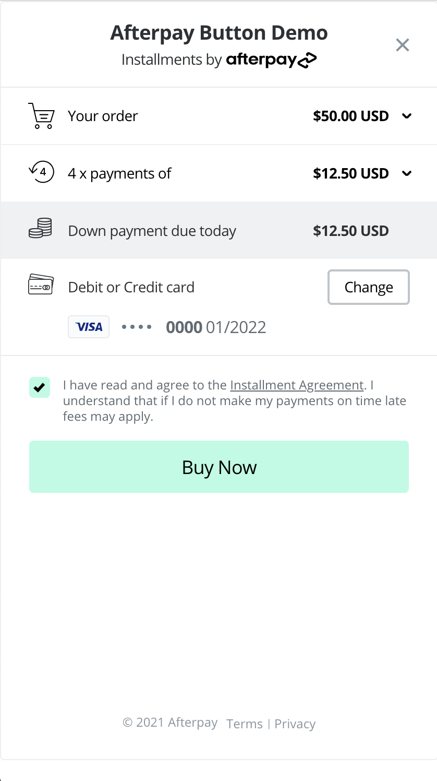Click the Afterpay Button Demo title
Image resolution: width=437 pixels, height=781 pixels.
click(219, 33)
